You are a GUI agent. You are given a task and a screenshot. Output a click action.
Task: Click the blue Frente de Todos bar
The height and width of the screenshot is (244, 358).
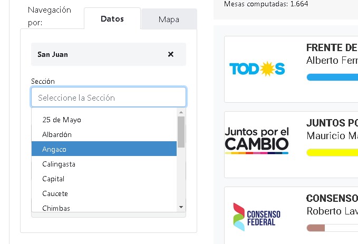coord(332,77)
